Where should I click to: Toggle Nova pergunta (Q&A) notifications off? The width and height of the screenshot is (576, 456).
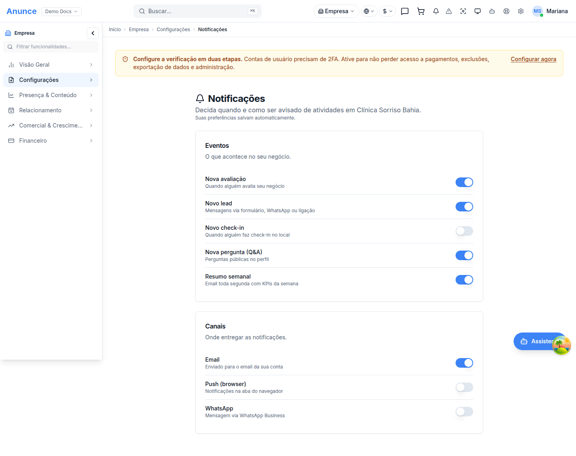(x=464, y=255)
